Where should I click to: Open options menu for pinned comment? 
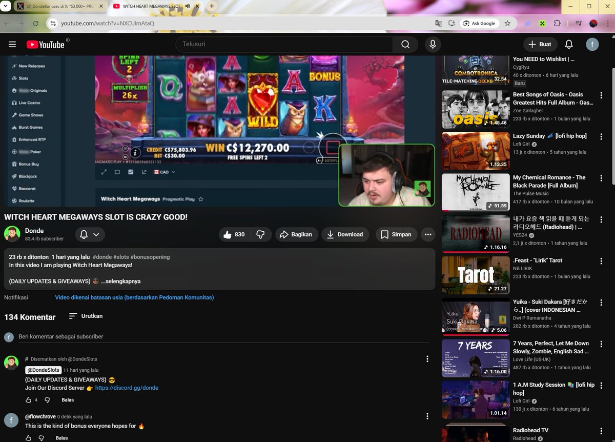[x=427, y=359]
